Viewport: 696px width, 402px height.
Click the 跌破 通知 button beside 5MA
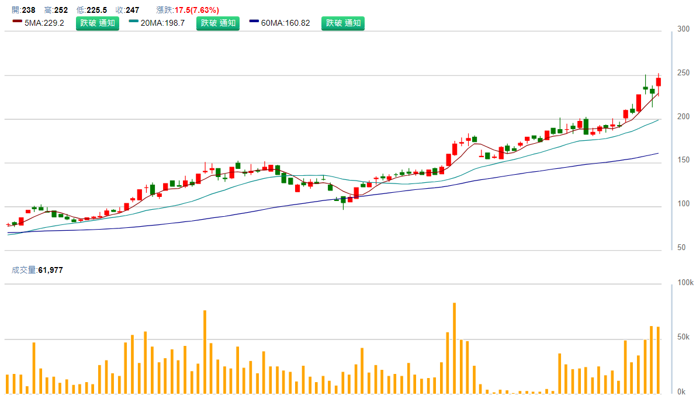[x=98, y=23]
